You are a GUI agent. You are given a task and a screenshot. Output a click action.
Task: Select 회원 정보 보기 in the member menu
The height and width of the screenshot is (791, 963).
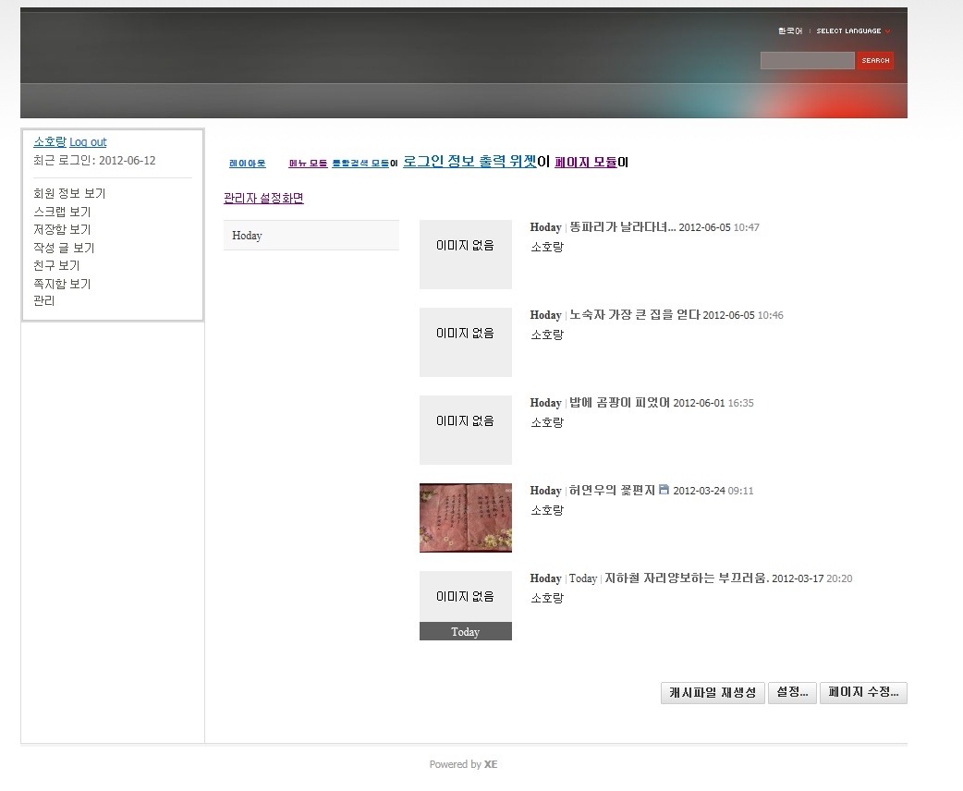[x=69, y=194]
